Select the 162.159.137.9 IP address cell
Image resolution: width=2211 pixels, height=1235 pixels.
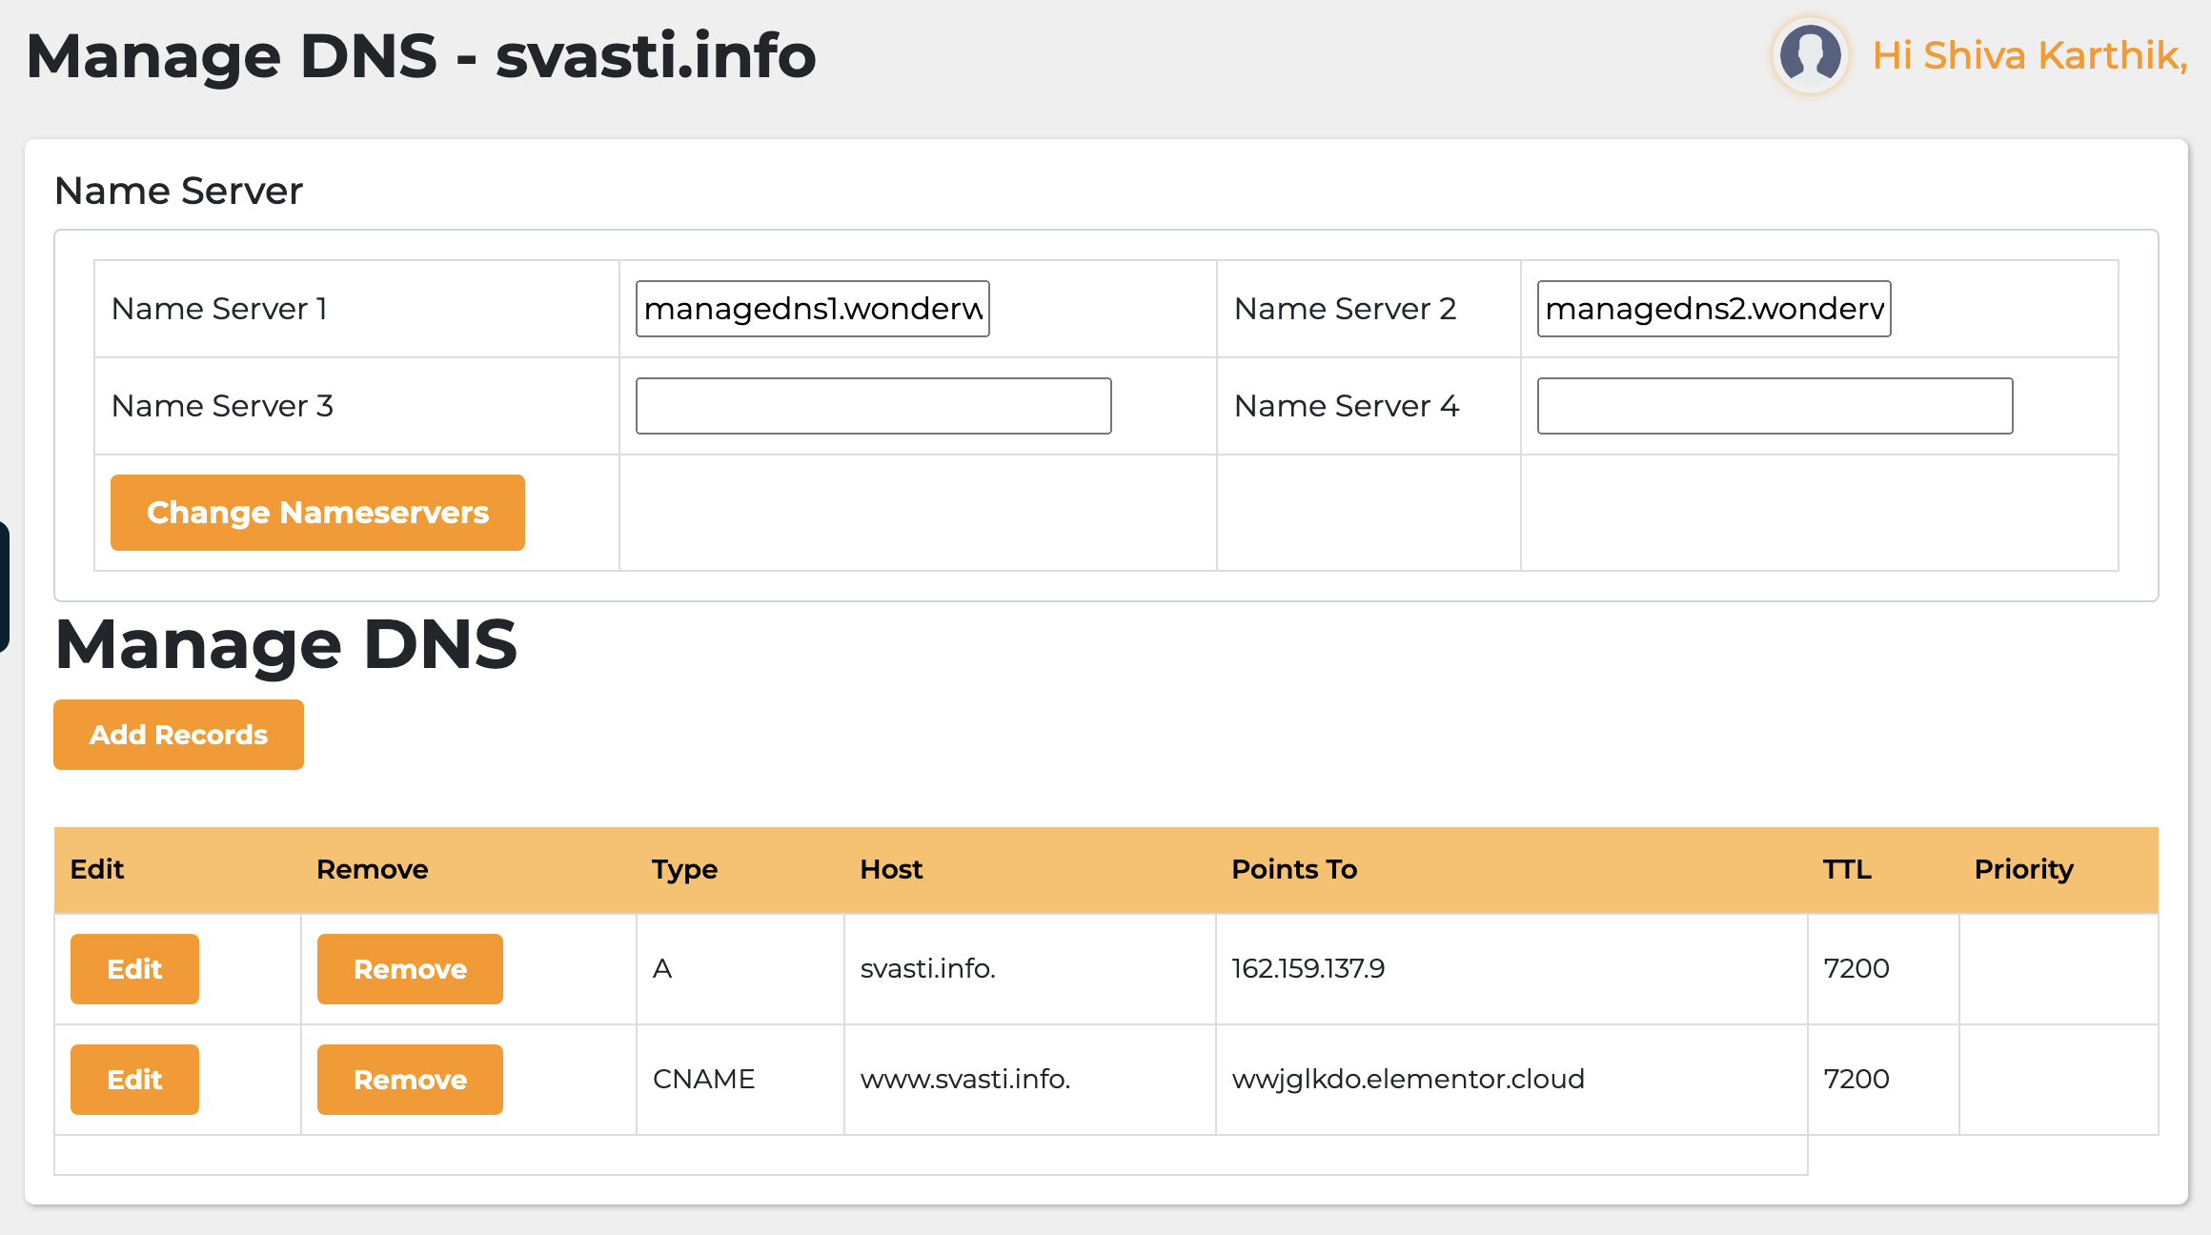click(1308, 969)
